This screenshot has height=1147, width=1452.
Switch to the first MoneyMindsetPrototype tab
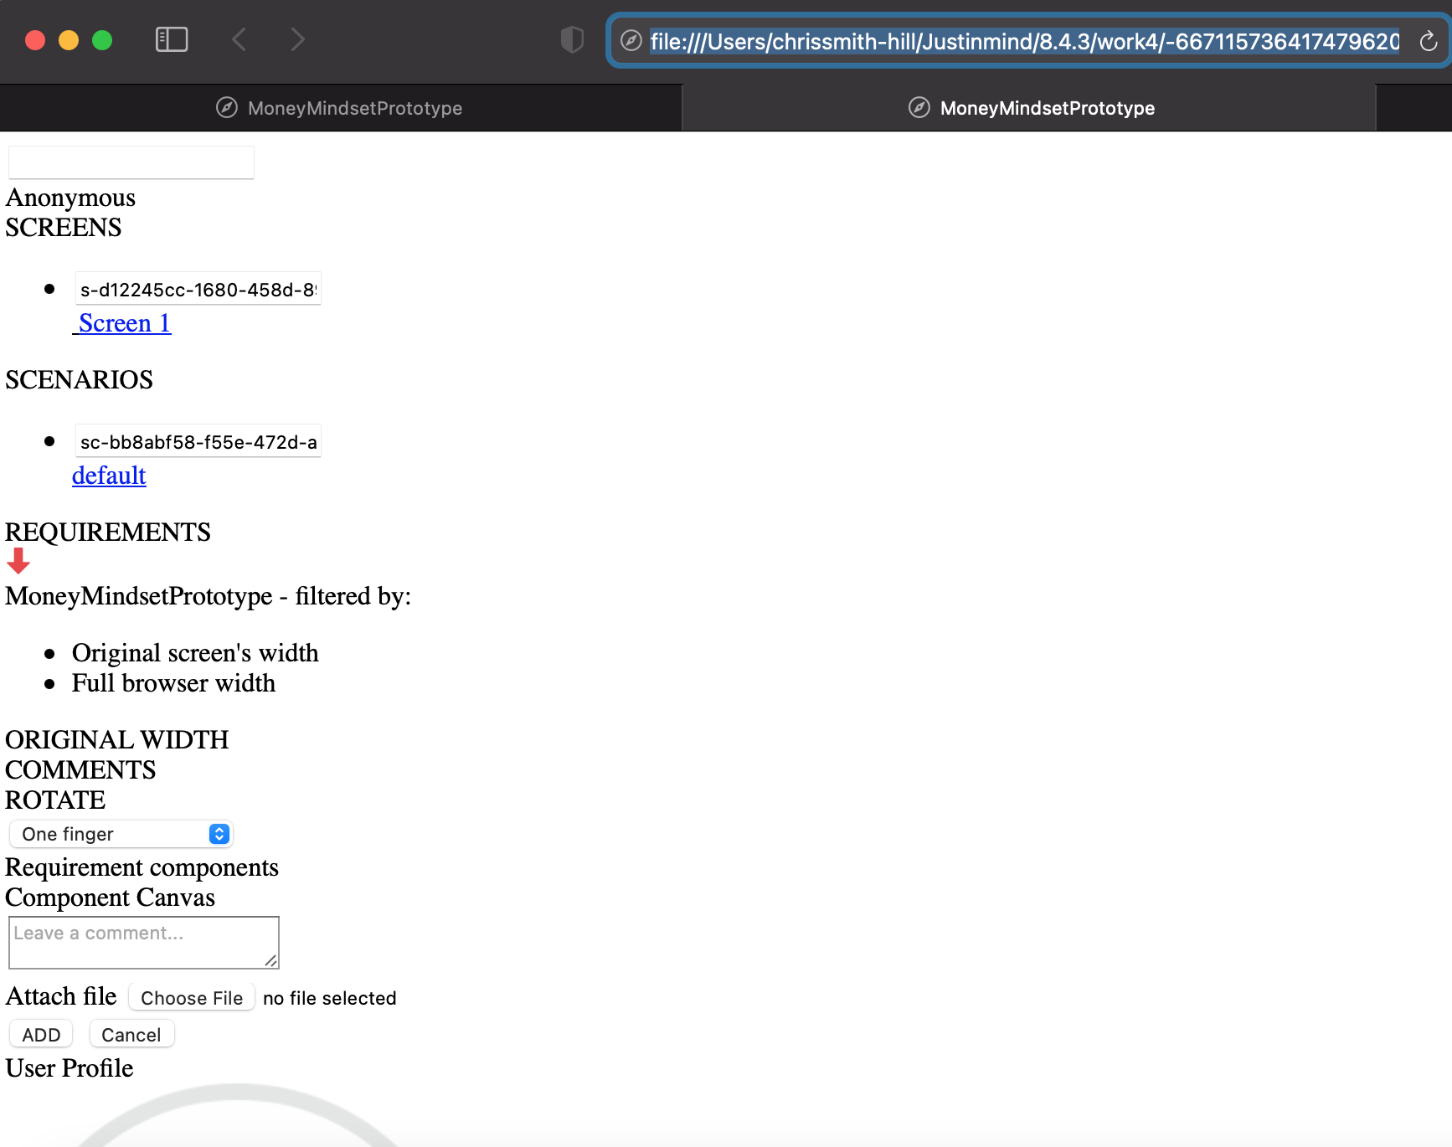point(341,108)
